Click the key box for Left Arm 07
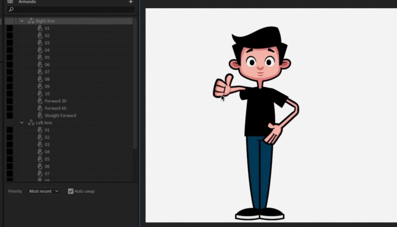Image resolution: width=397 pixels, height=227 pixels. click(10, 174)
